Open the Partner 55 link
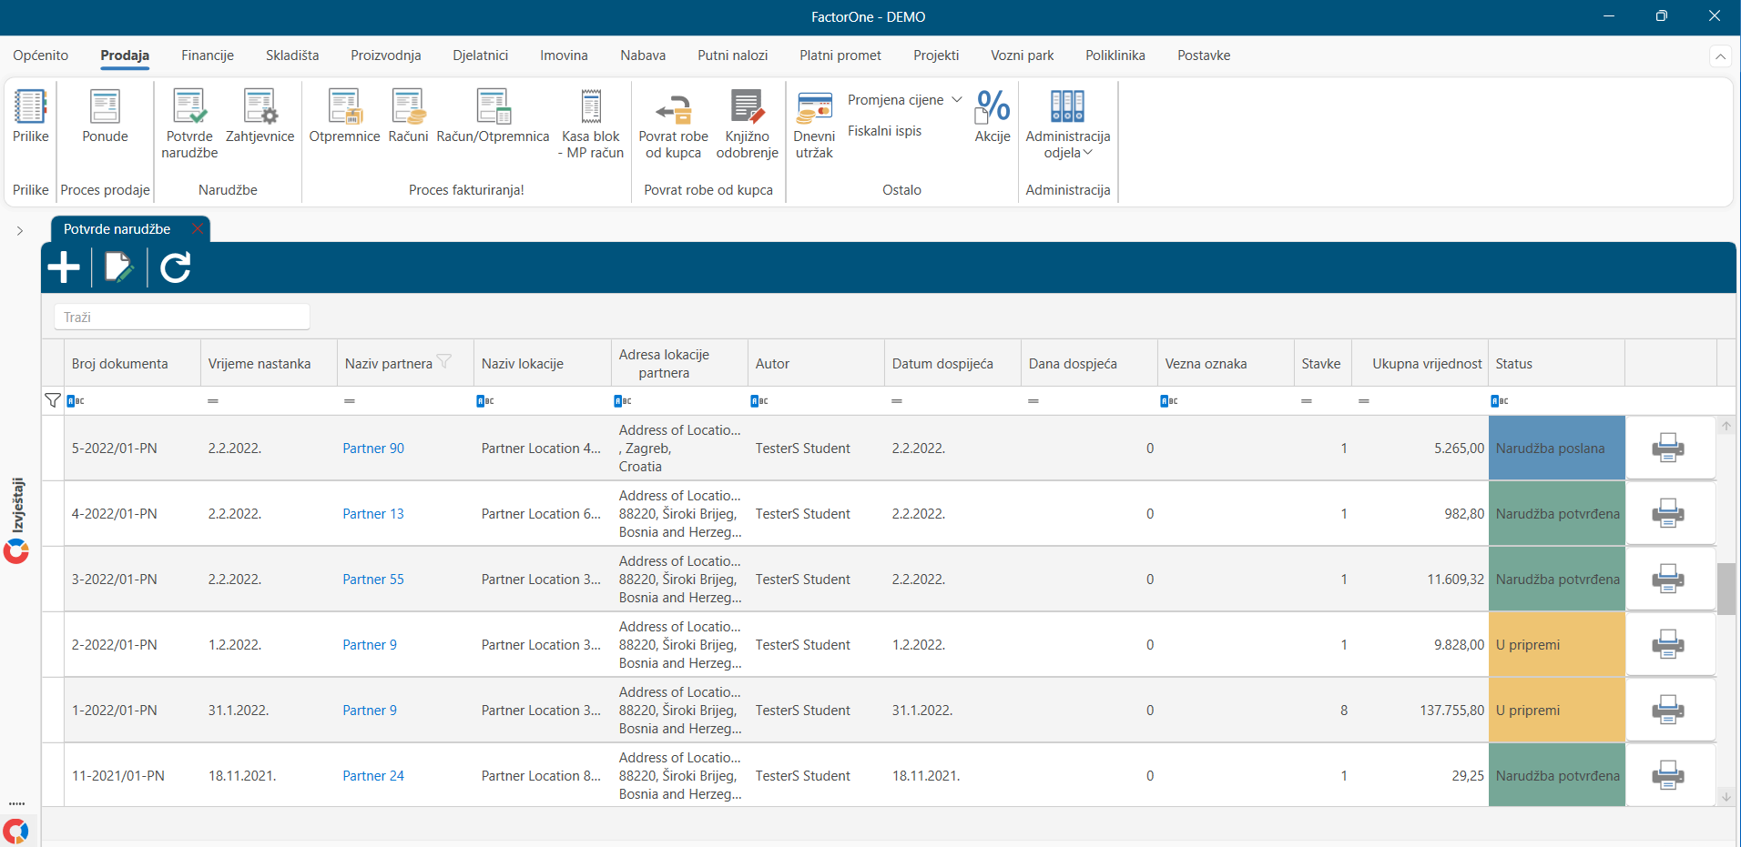The height and width of the screenshot is (847, 1741). click(373, 580)
